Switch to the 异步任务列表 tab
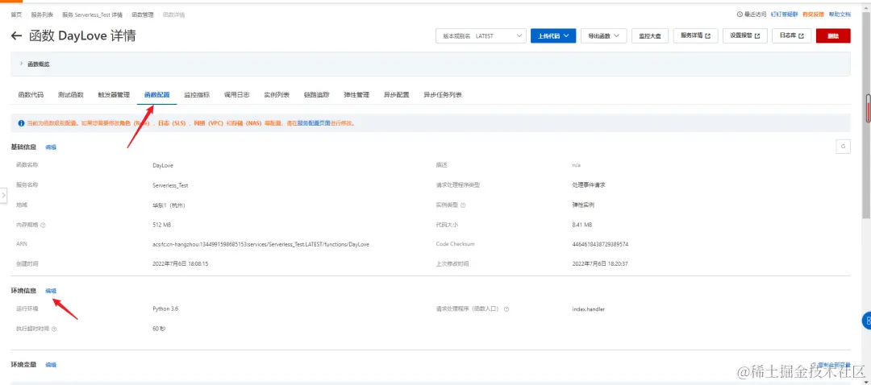871x385 pixels. (443, 95)
